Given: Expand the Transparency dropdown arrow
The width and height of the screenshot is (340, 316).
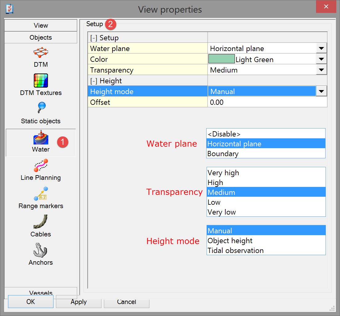Looking at the screenshot, I should tap(321, 70).
